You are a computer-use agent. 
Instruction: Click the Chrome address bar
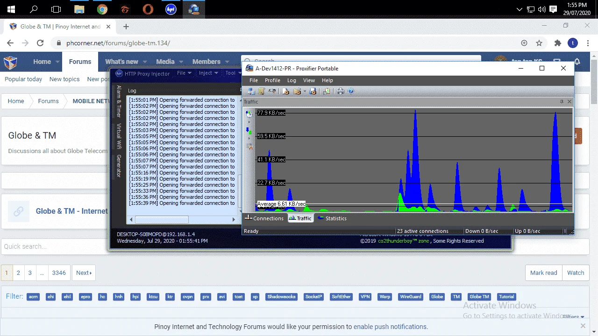click(290, 43)
